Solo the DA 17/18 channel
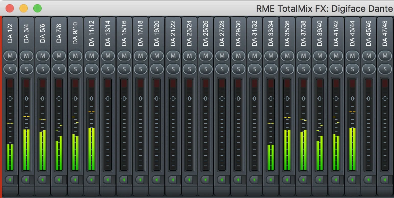The height and width of the screenshot is (198, 394). click(140, 69)
